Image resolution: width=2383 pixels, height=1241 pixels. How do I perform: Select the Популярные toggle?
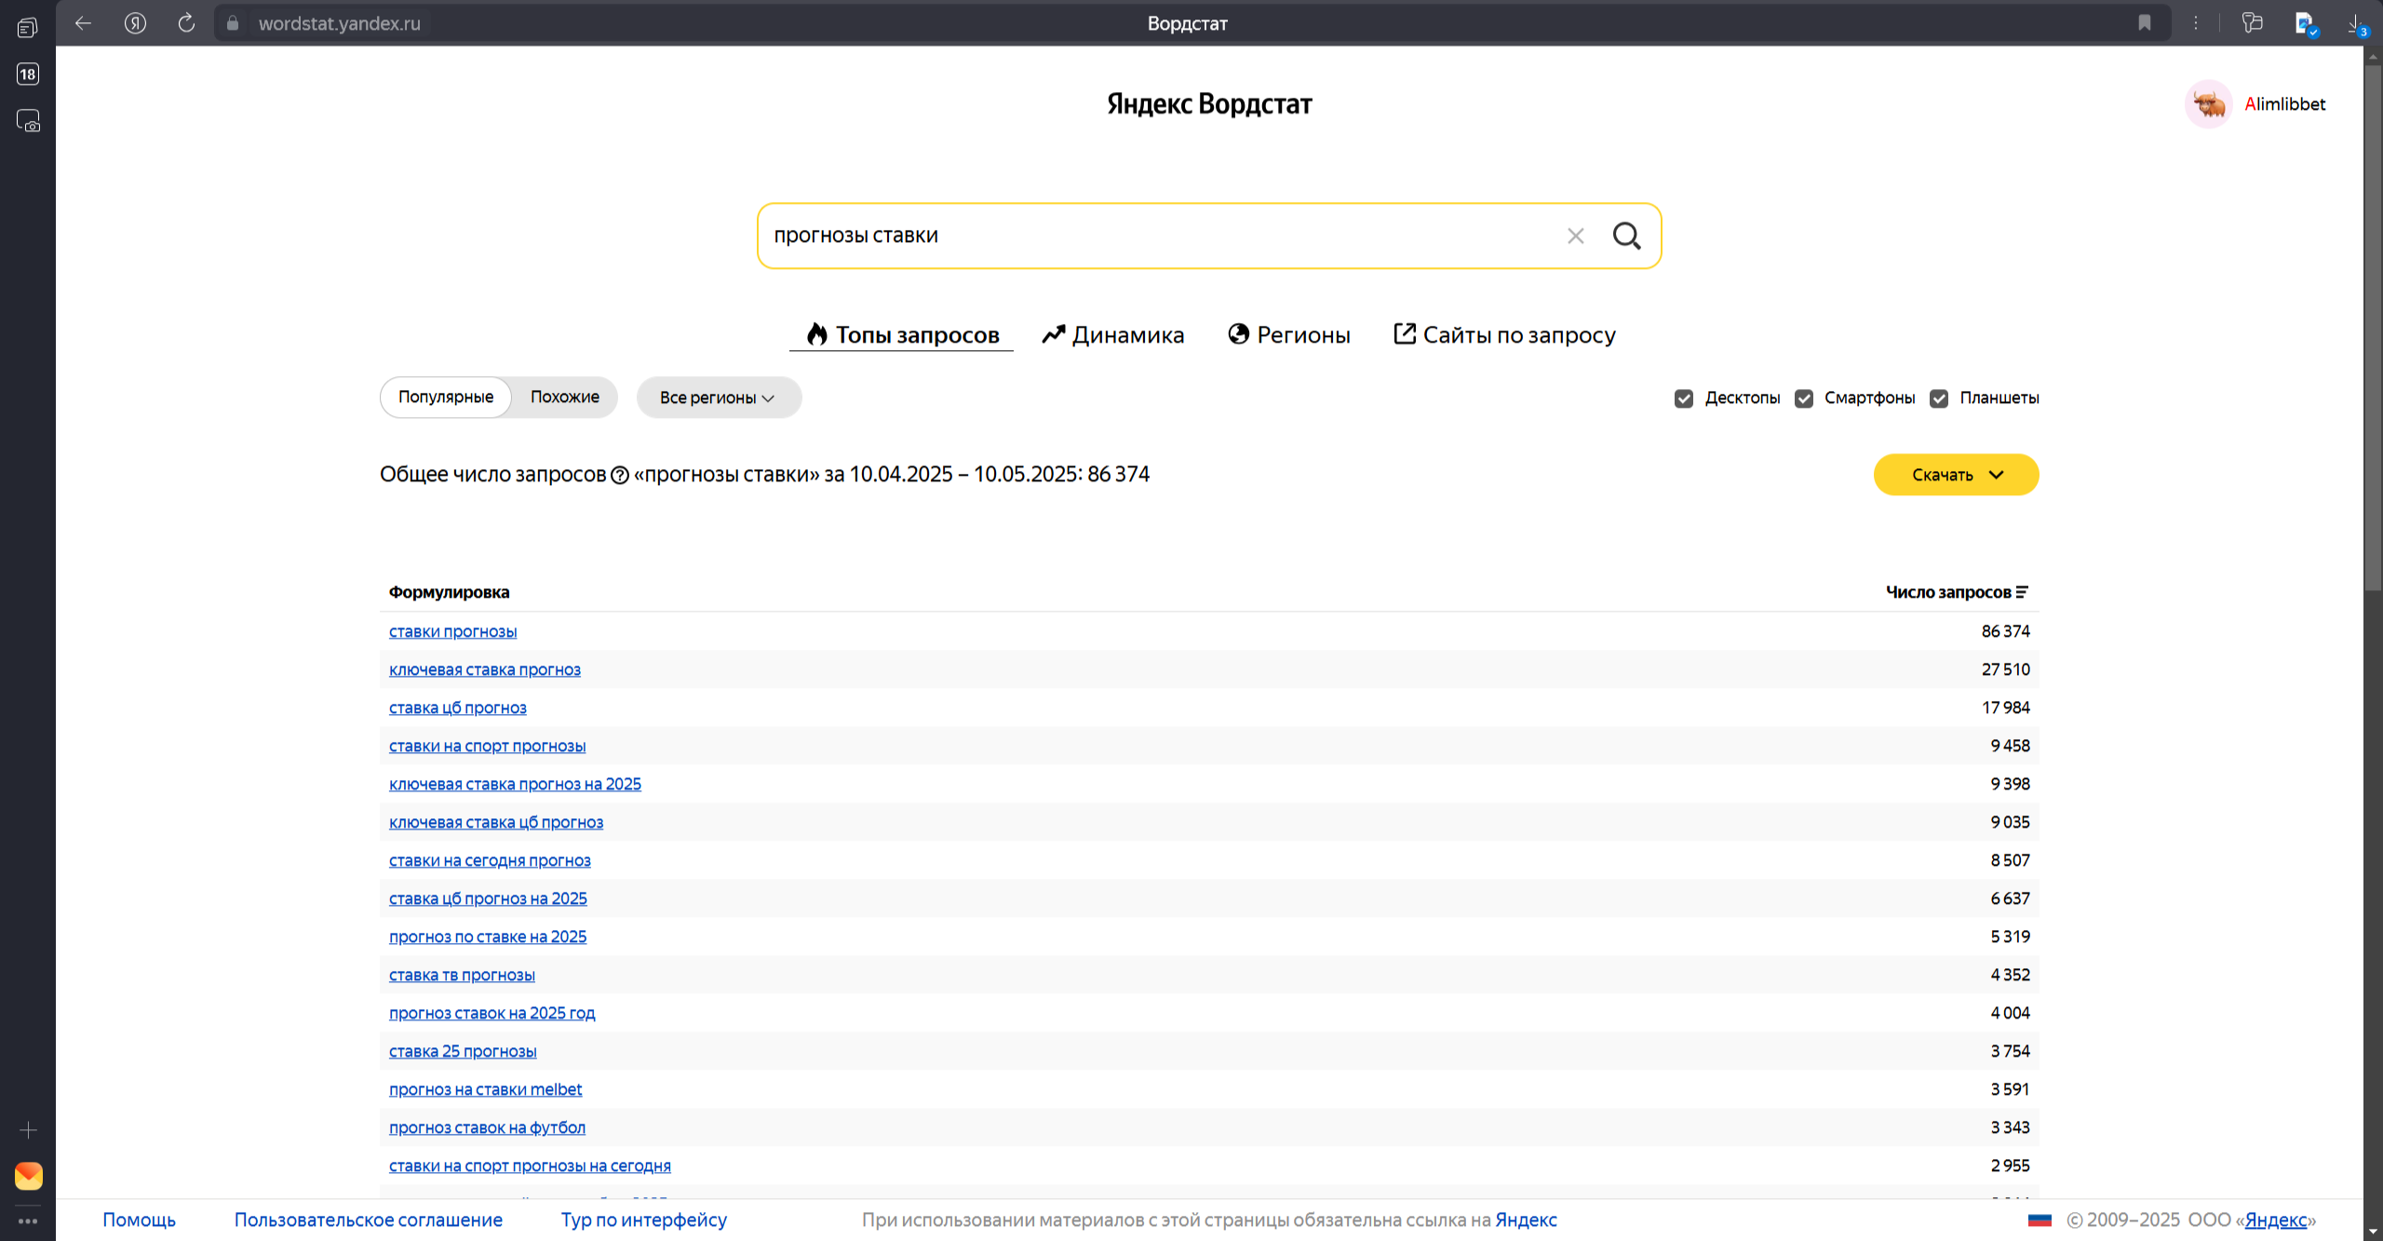click(446, 398)
